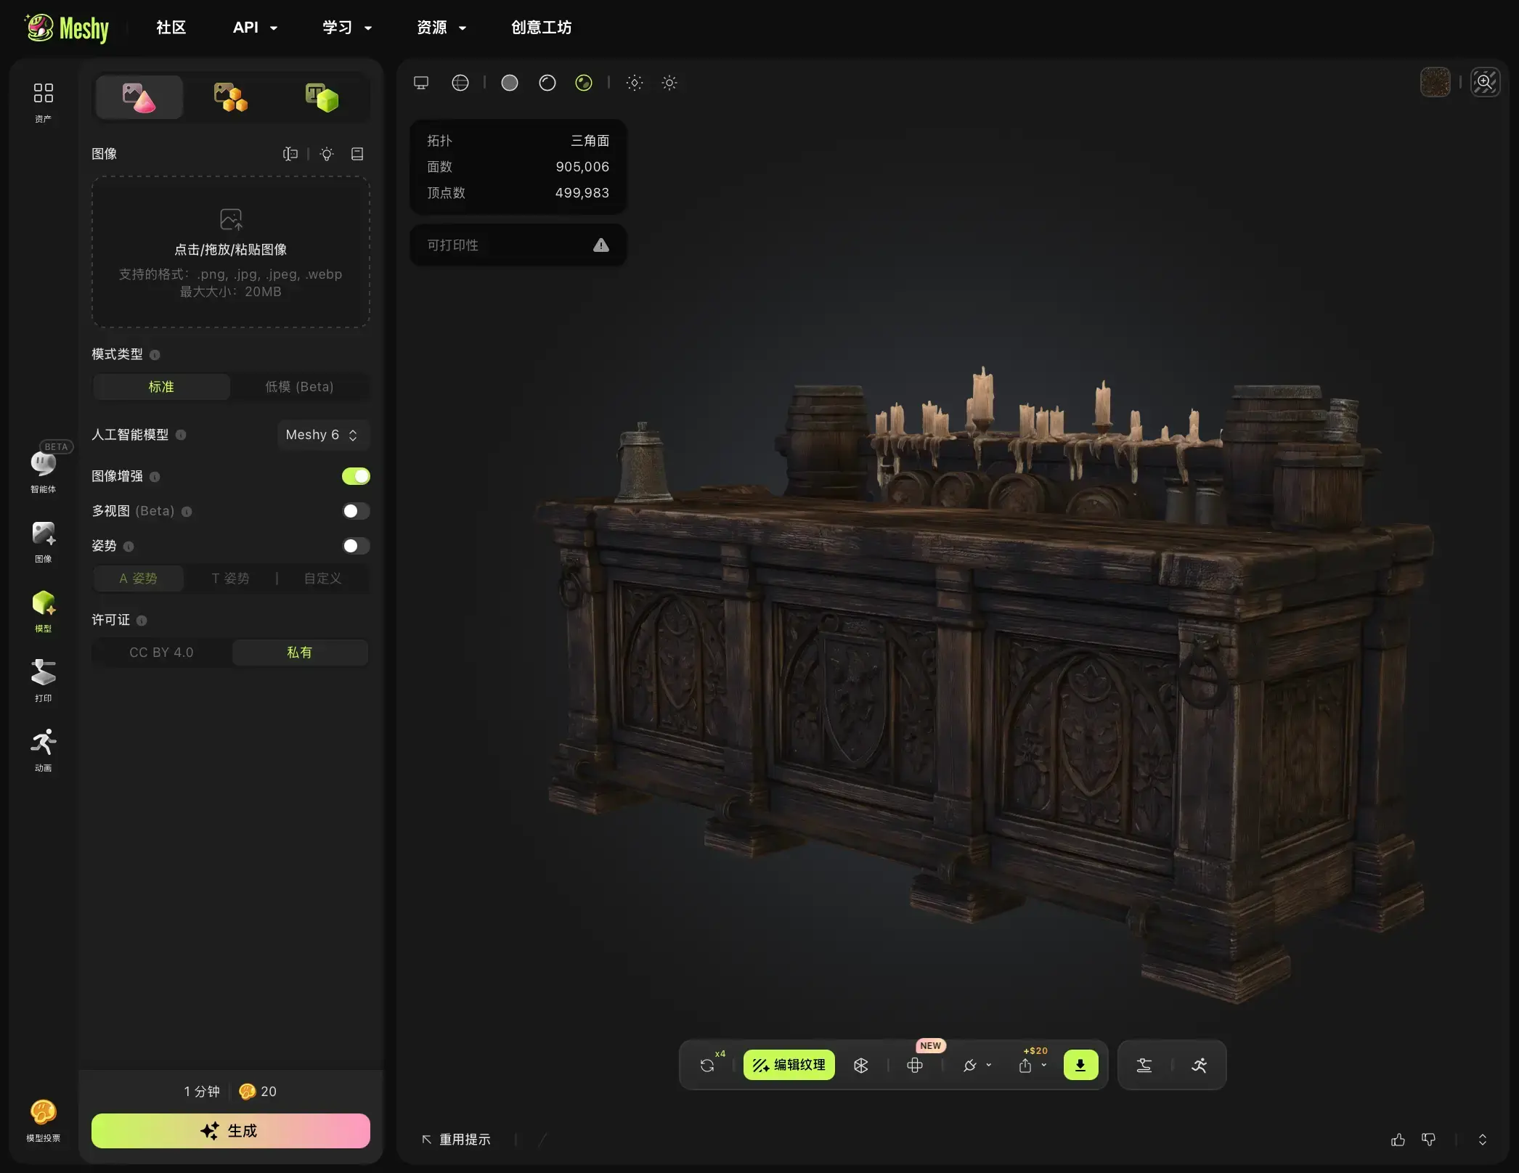Enable the 多视图 (Beta) toggle
The width and height of the screenshot is (1519, 1173).
(x=356, y=511)
